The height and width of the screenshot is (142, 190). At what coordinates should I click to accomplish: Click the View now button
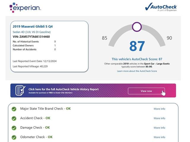click(146, 91)
